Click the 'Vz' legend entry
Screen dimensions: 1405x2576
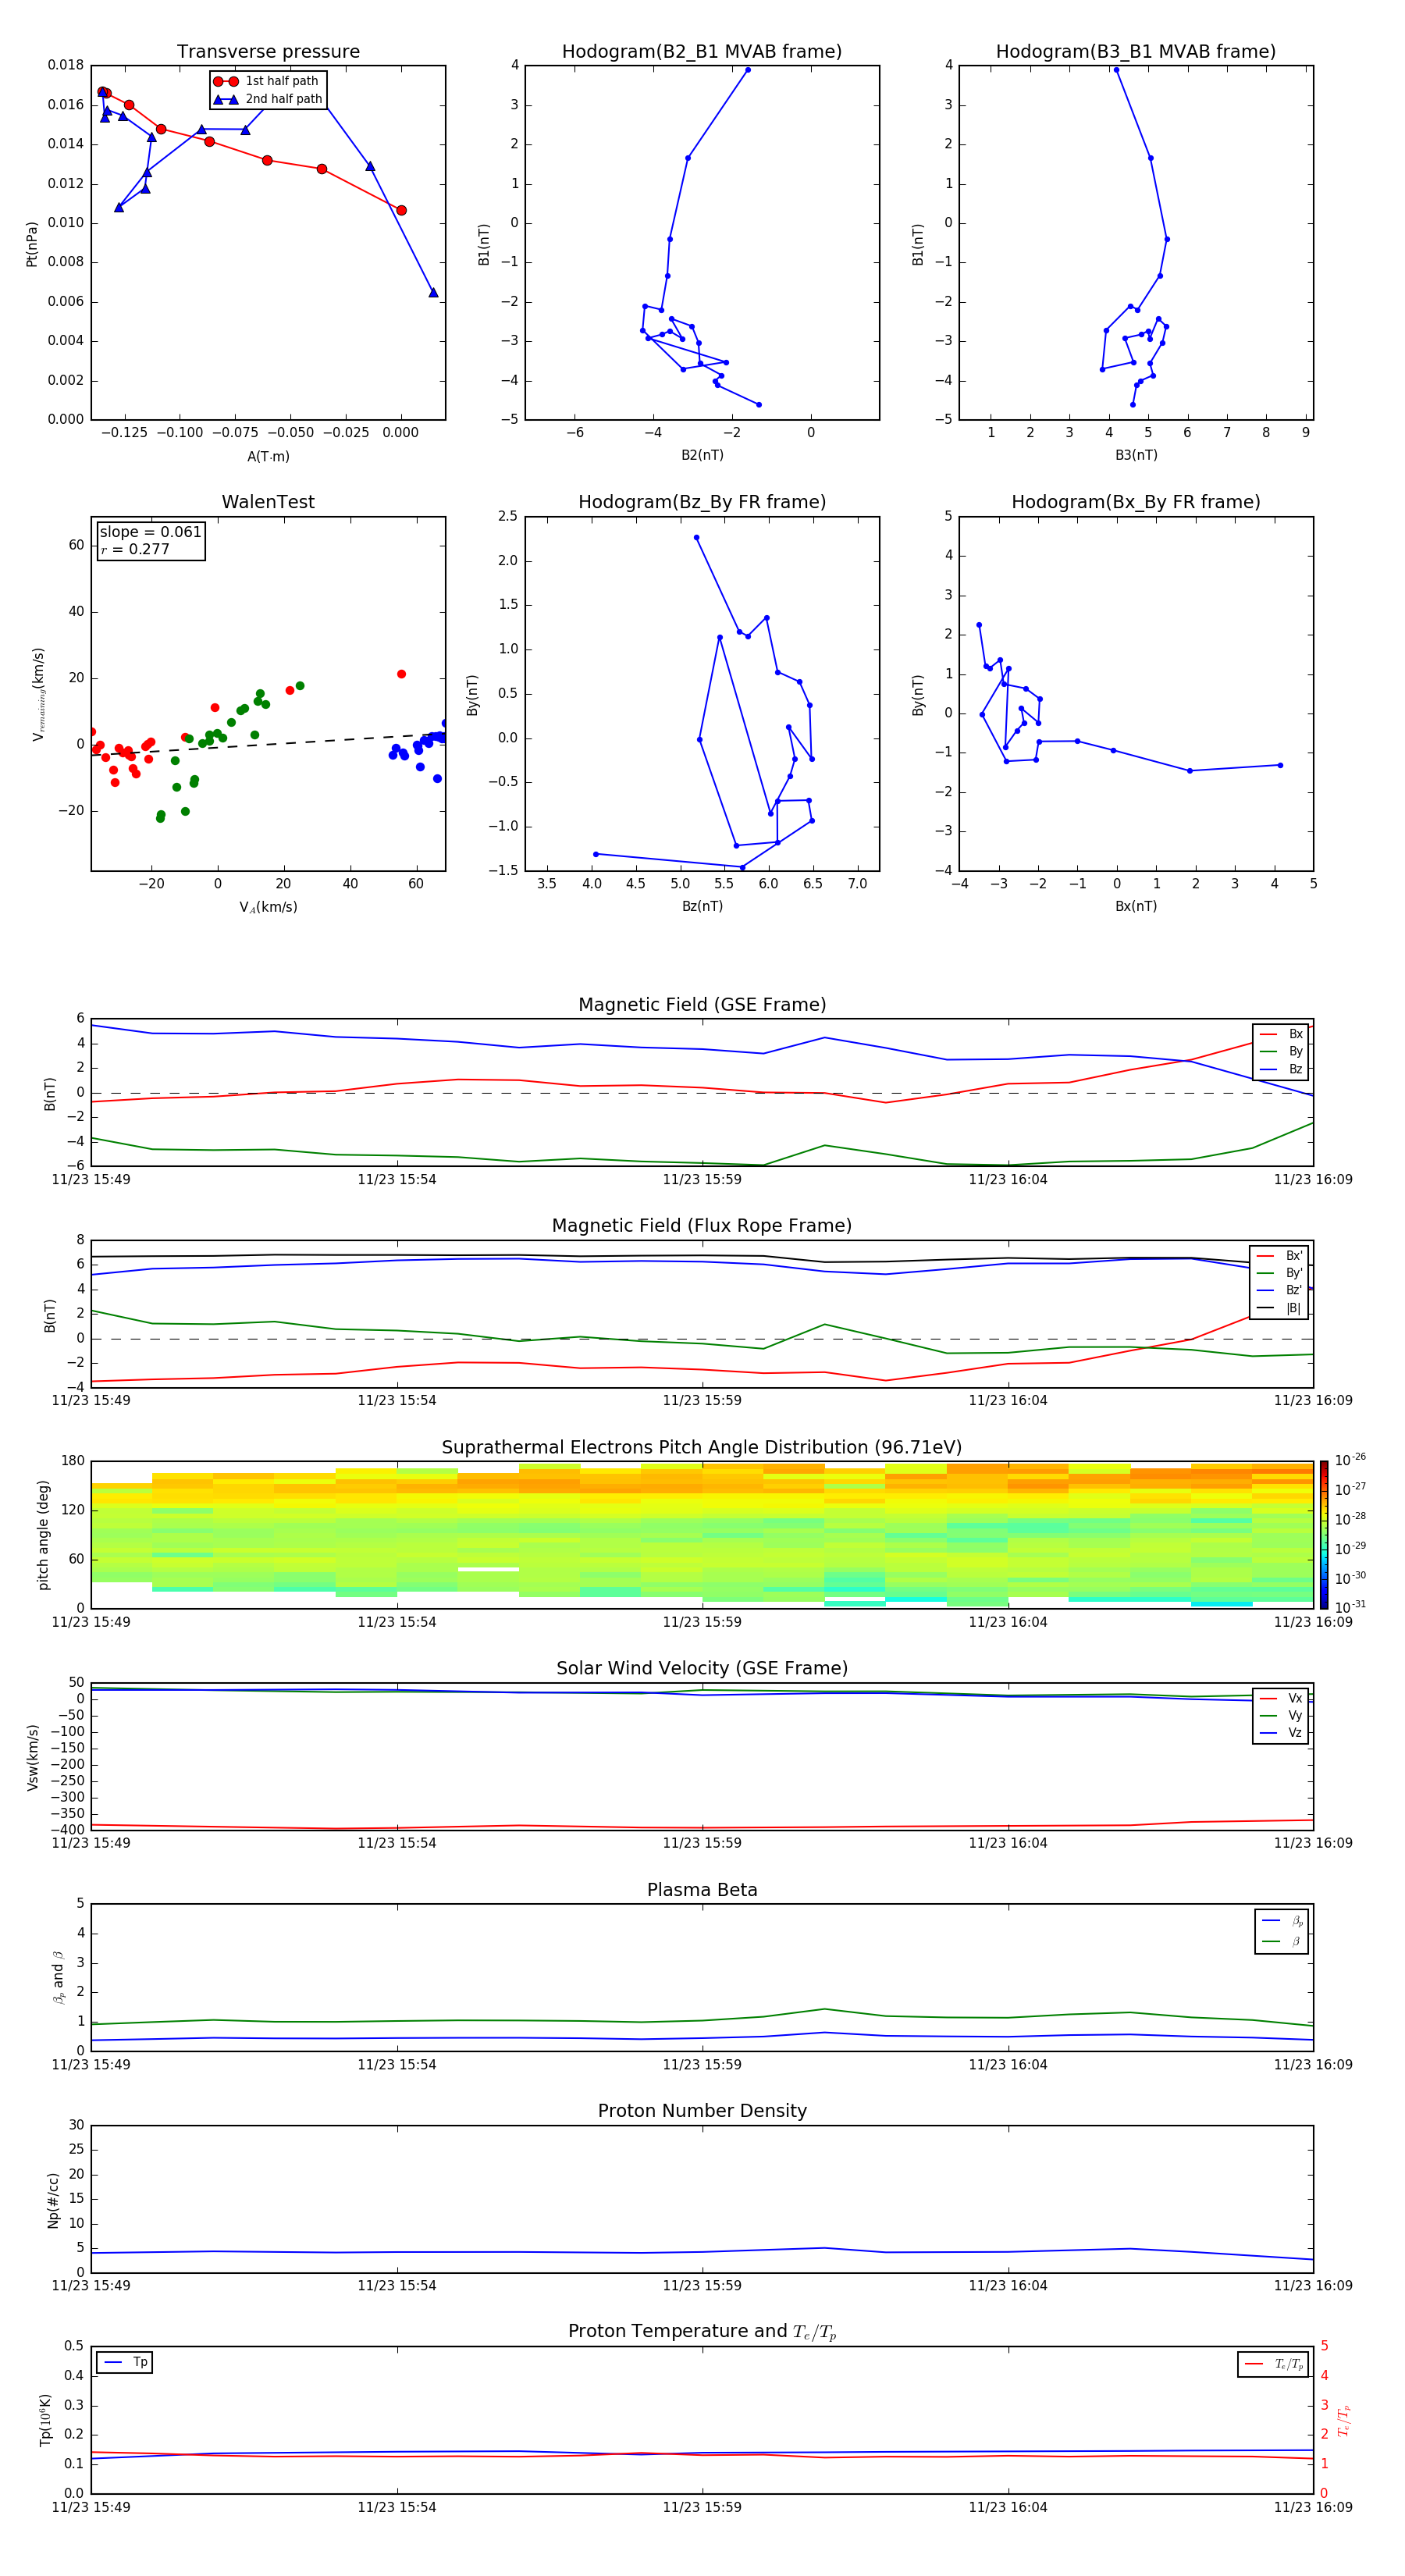[x=1281, y=1733]
